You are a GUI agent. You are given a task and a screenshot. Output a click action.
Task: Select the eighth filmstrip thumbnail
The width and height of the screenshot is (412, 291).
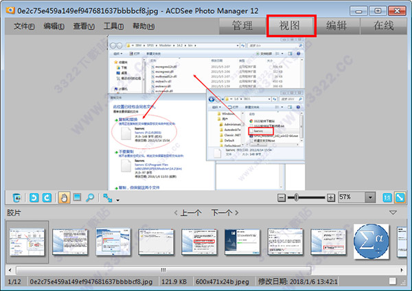[328, 242]
